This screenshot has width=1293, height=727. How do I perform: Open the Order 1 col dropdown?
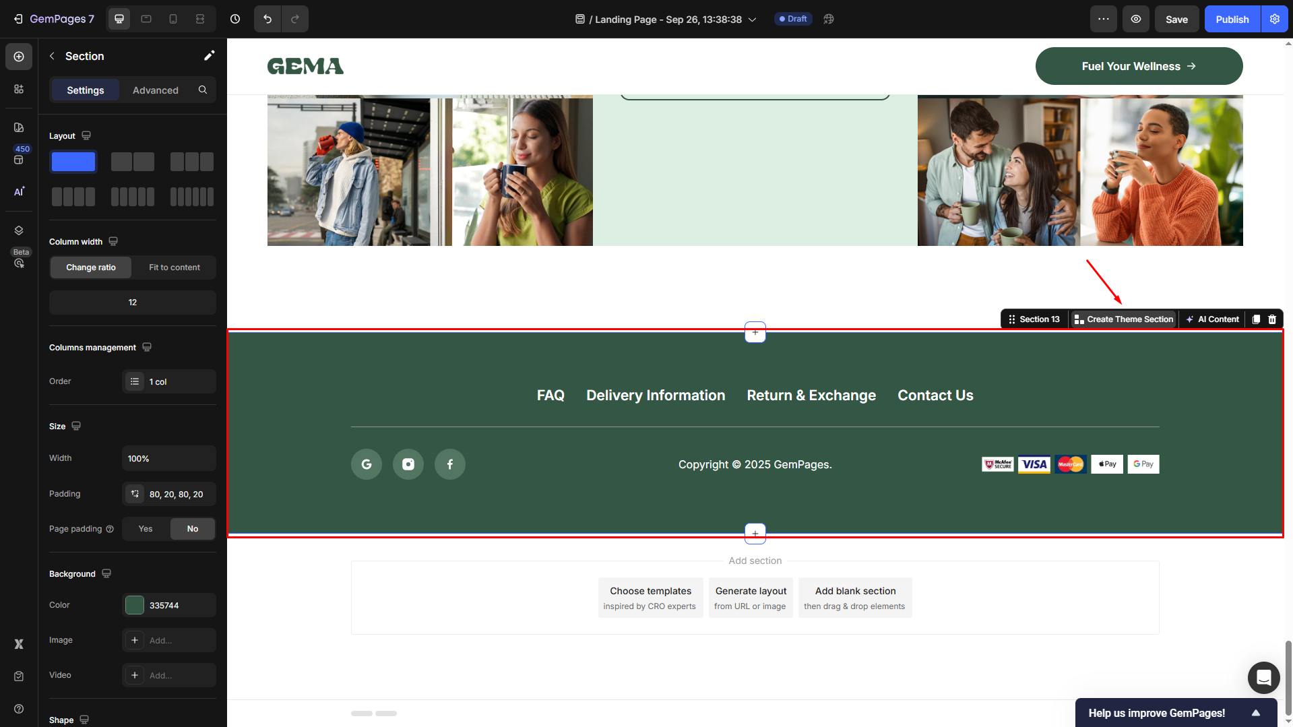coord(168,381)
